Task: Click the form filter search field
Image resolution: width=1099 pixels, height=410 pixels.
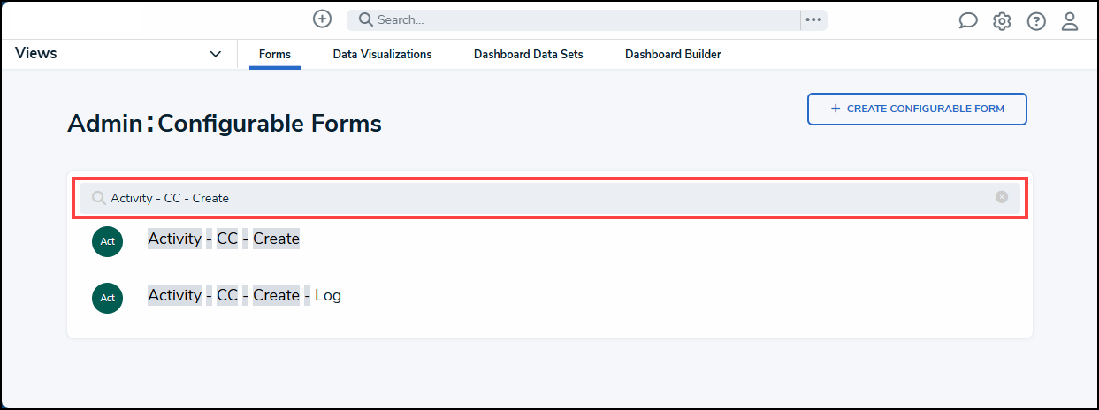Action: pyautogui.click(x=548, y=197)
